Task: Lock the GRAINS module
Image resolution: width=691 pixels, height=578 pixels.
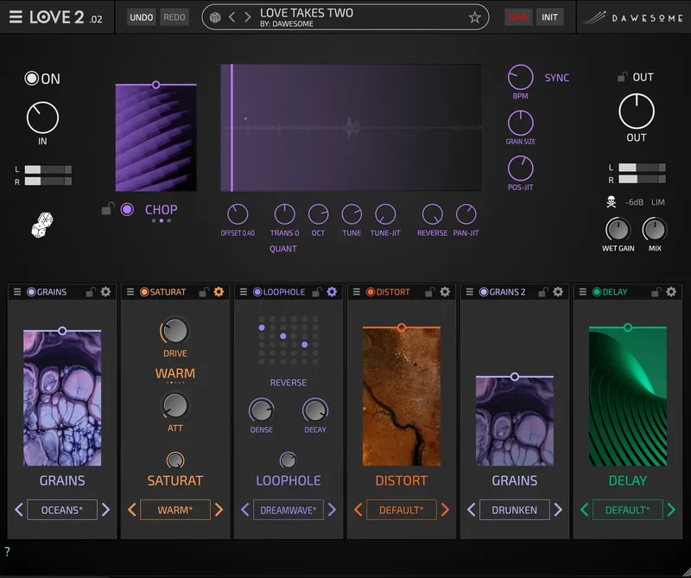Action: click(91, 292)
